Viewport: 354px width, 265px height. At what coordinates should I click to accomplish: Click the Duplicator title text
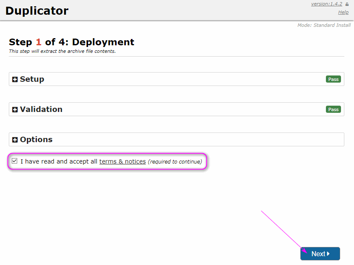pyautogui.click(x=37, y=11)
